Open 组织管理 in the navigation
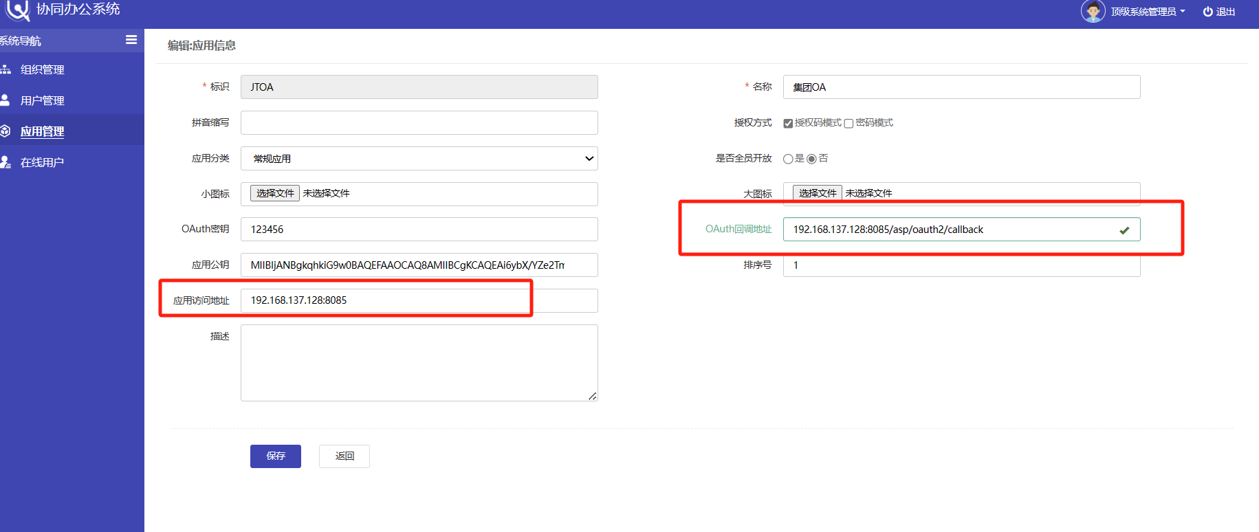Image resolution: width=1259 pixels, height=532 pixels. 43,69
